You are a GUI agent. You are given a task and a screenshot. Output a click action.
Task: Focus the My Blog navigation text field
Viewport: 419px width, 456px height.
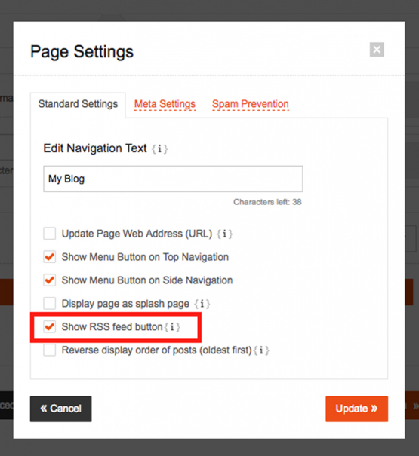click(173, 179)
